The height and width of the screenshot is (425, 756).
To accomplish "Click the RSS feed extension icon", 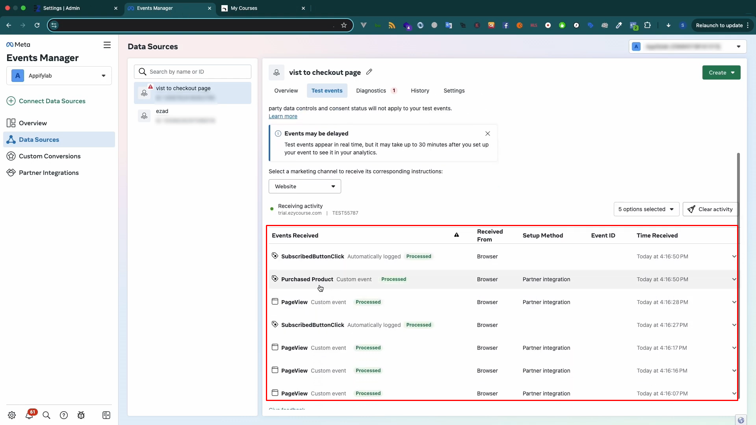I will pyautogui.click(x=392, y=25).
